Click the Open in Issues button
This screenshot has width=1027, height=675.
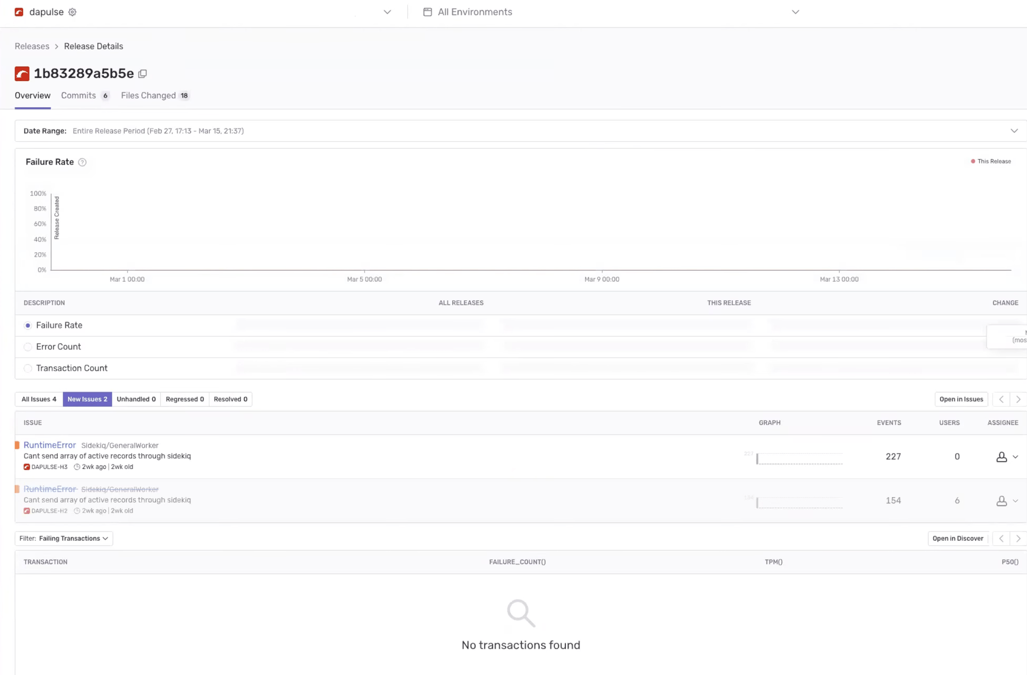tap(961, 399)
